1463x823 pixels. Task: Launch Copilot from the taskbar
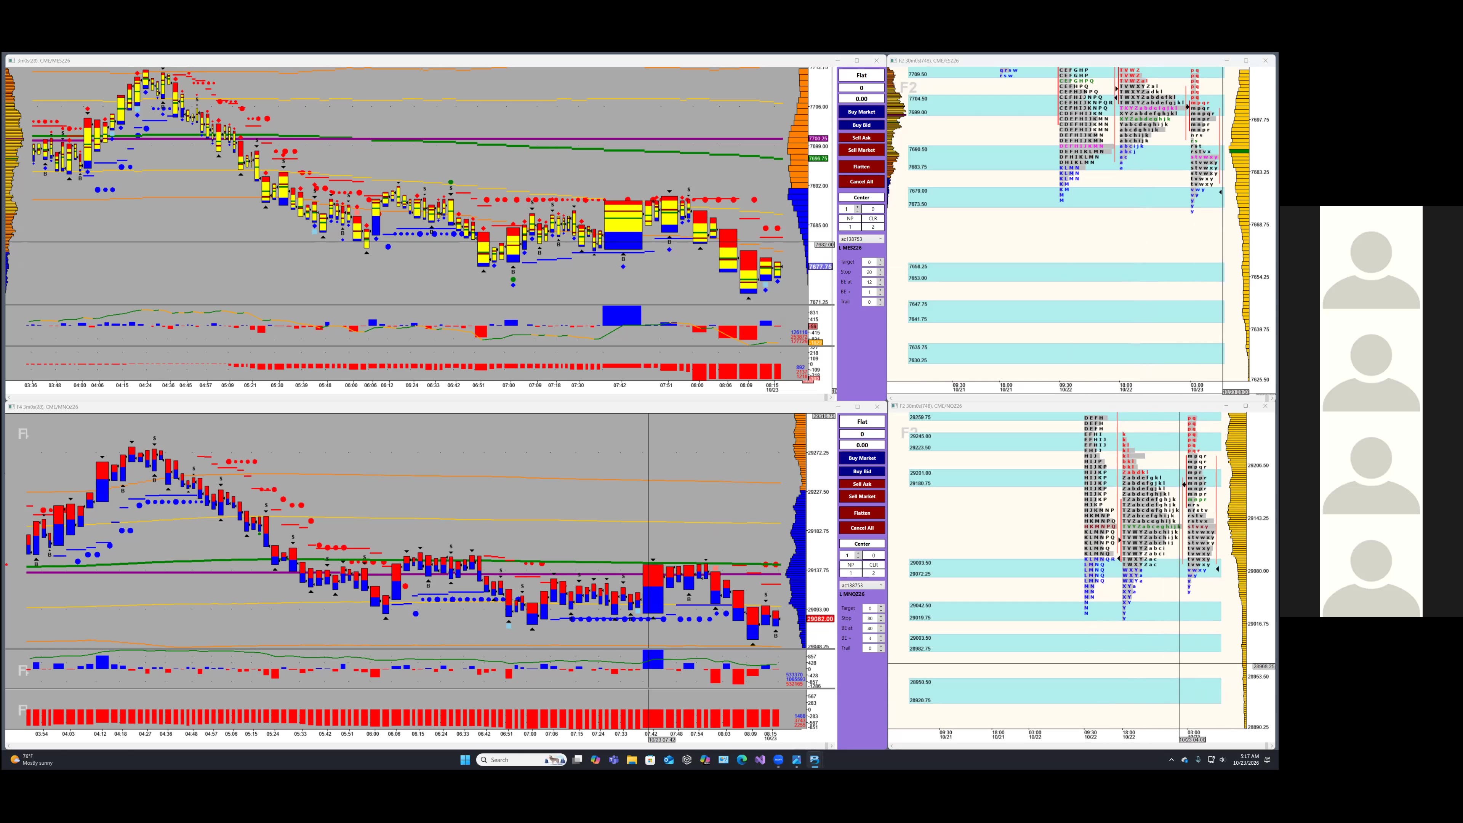[595, 759]
